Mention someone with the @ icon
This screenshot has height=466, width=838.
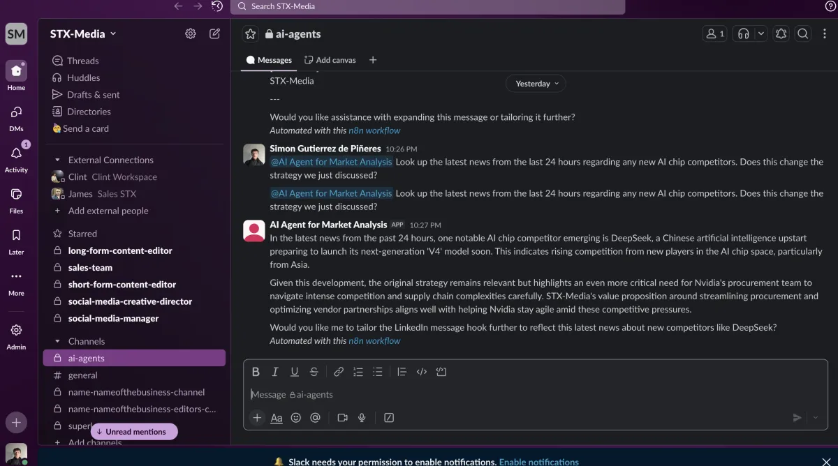(x=315, y=418)
